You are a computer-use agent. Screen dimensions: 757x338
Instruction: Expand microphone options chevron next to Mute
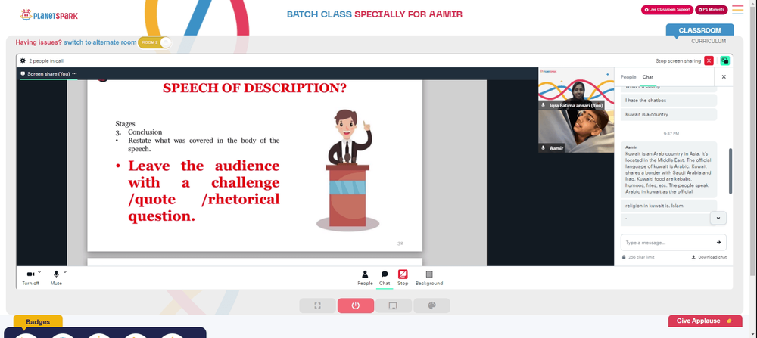pyautogui.click(x=64, y=271)
